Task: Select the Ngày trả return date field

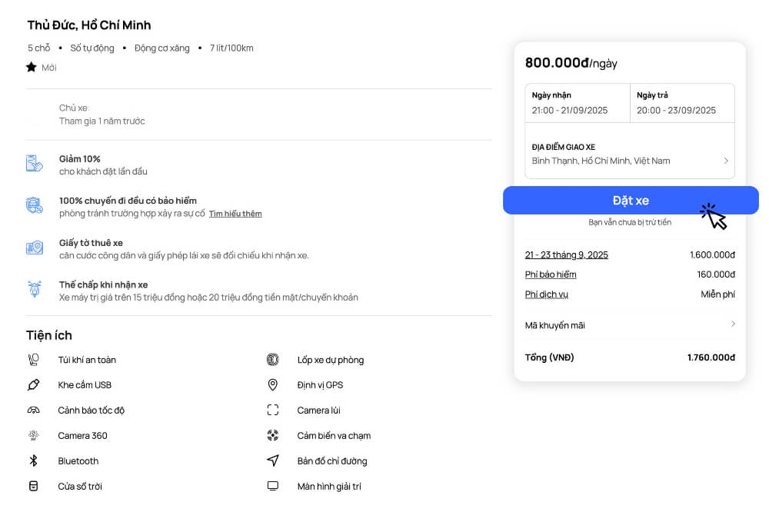Action: tap(682, 103)
